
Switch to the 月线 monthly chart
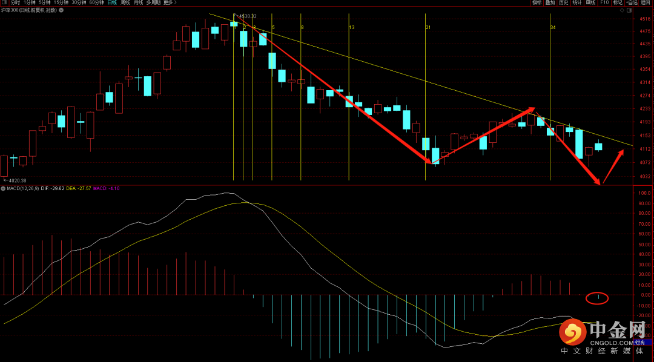(139, 3)
